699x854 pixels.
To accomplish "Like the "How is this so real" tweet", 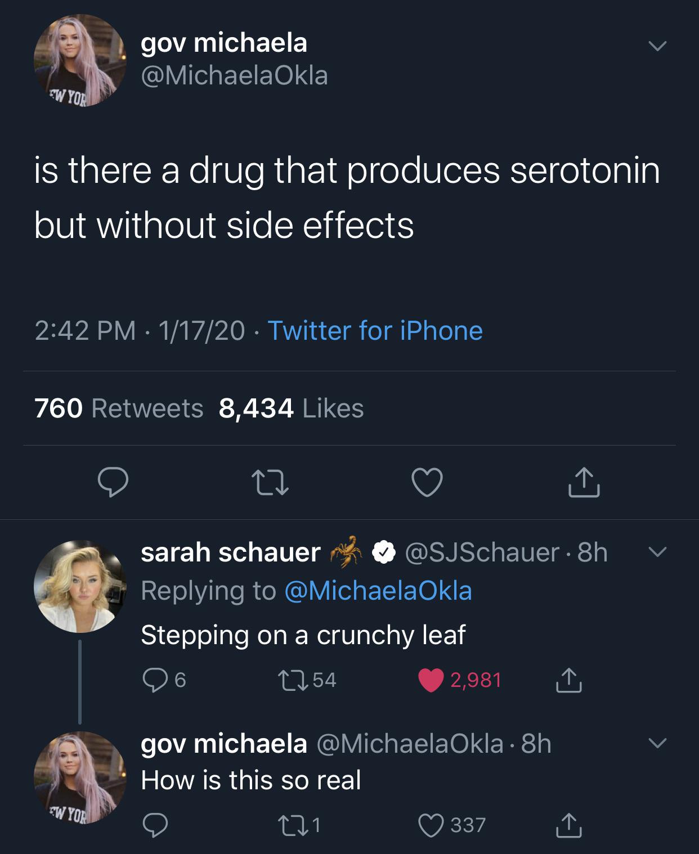I will [431, 825].
